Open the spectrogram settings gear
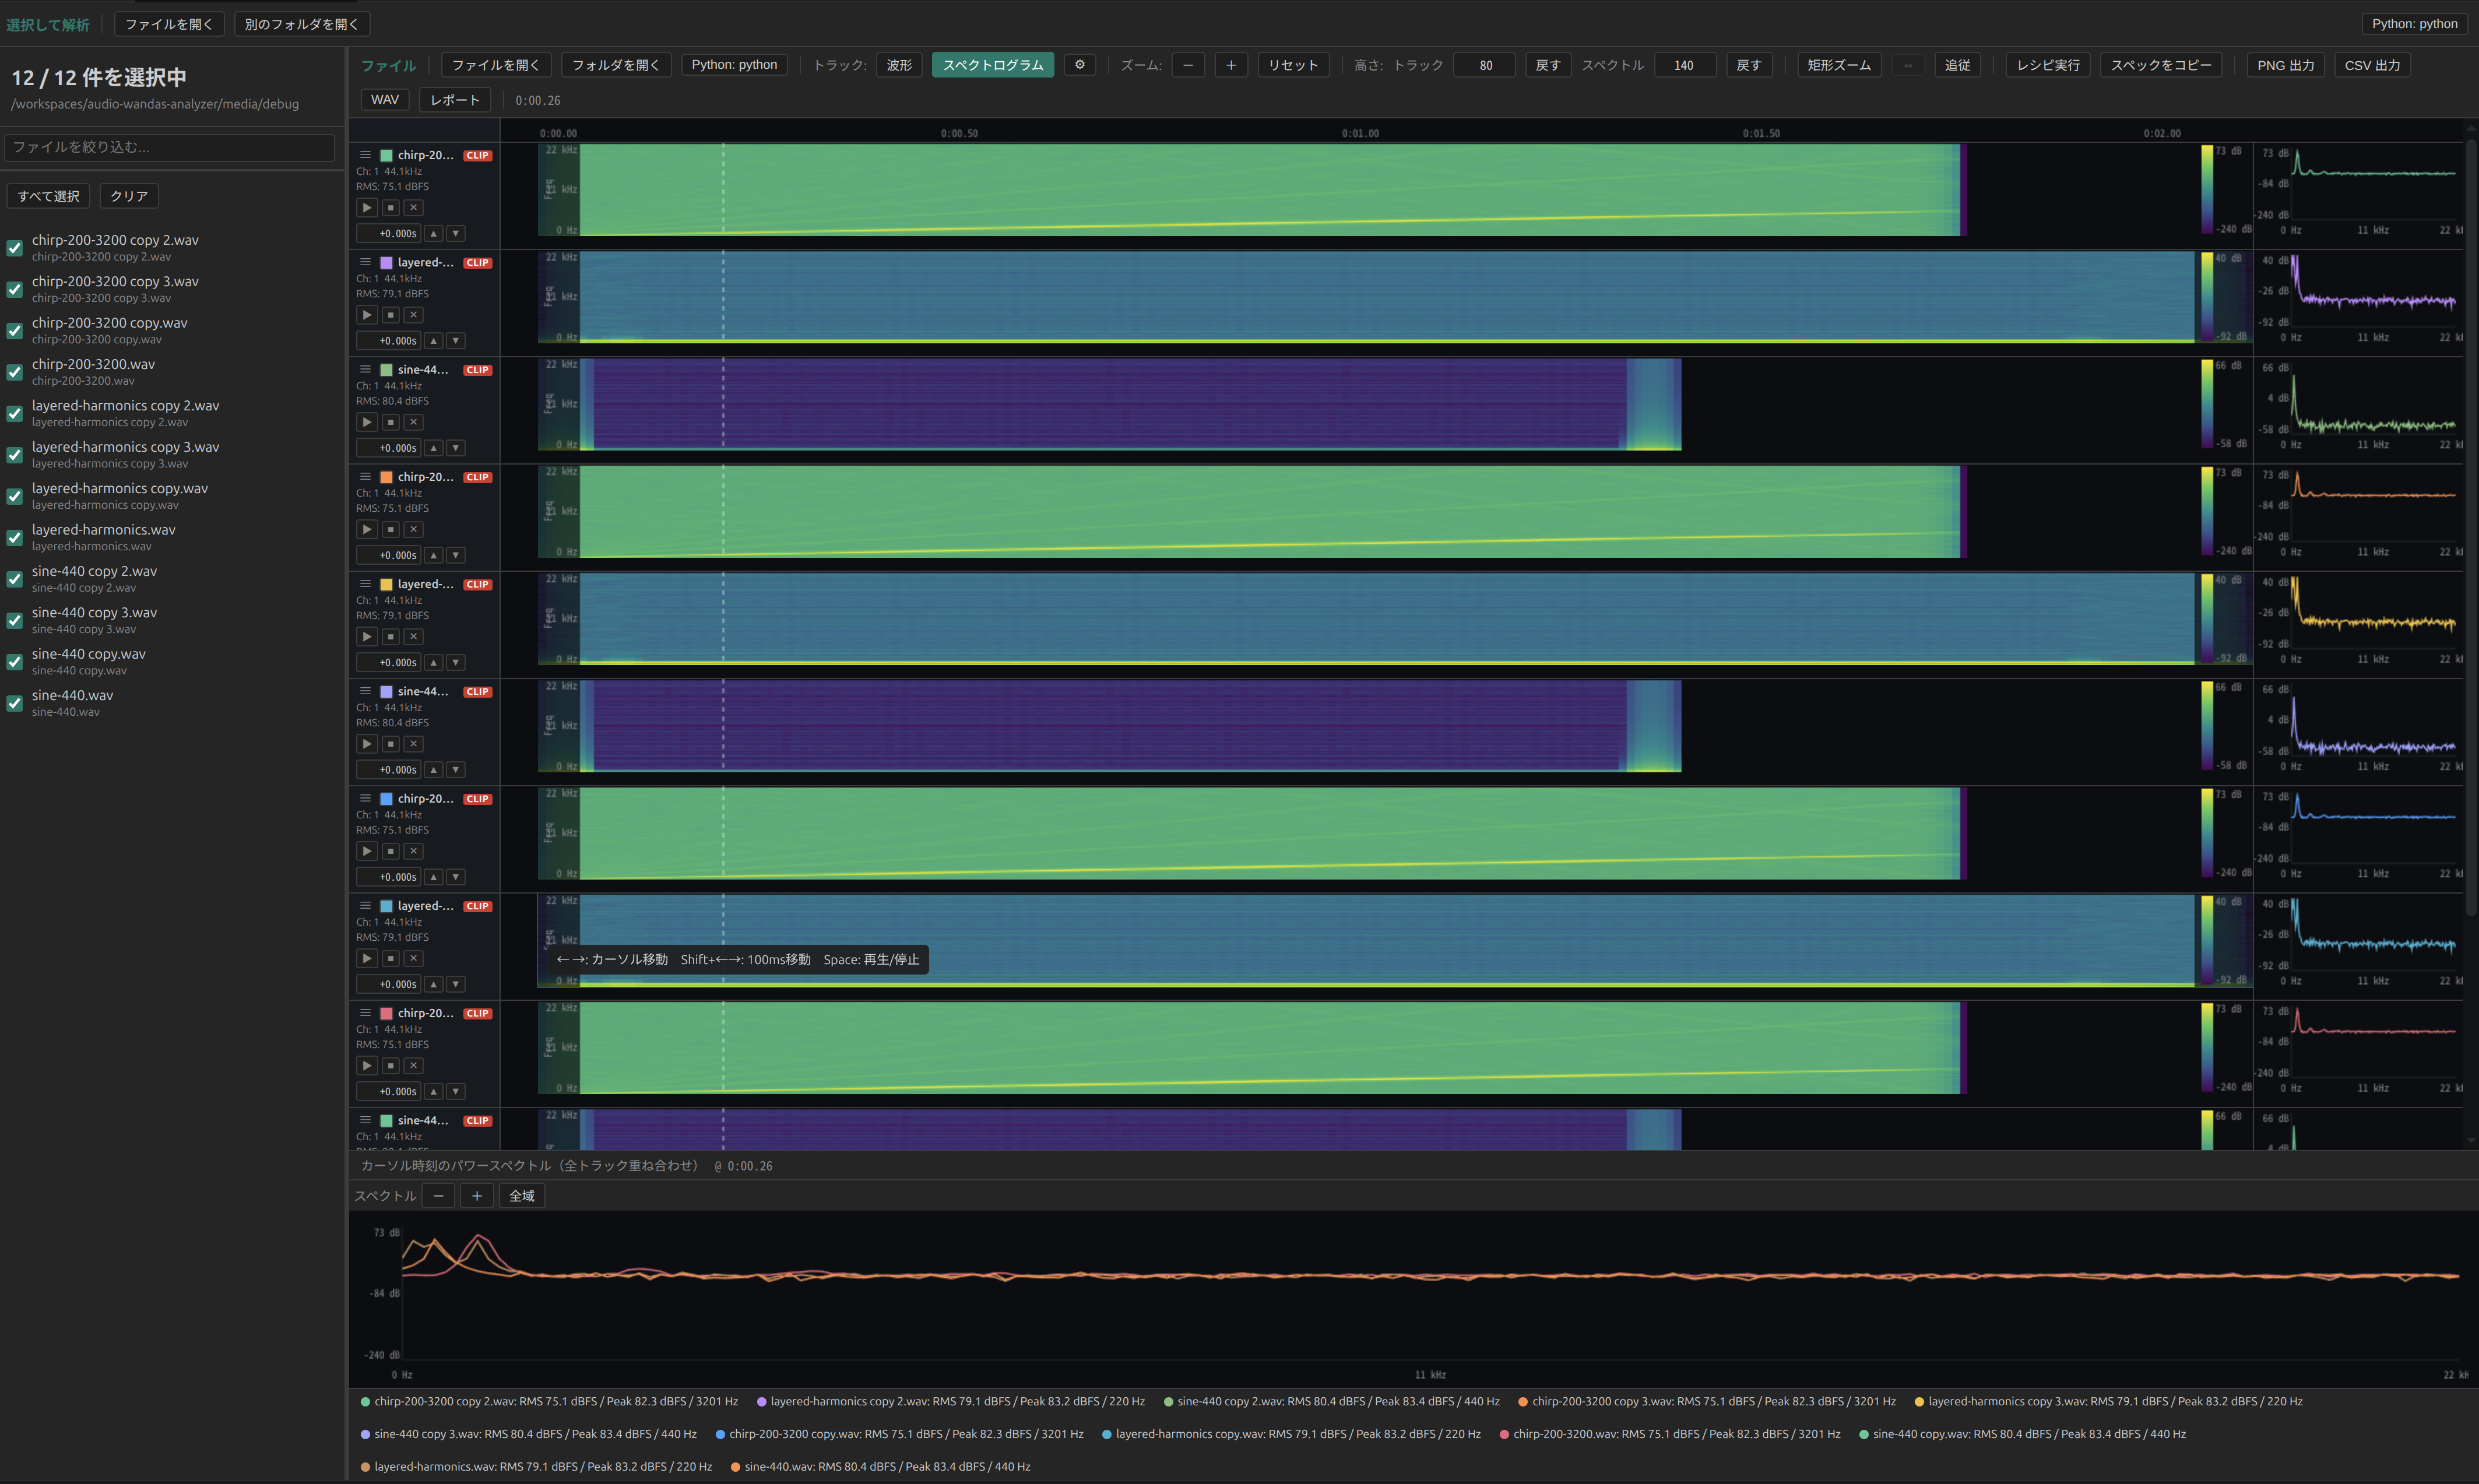The width and height of the screenshot is (2479, 1484). point(1080,65)
